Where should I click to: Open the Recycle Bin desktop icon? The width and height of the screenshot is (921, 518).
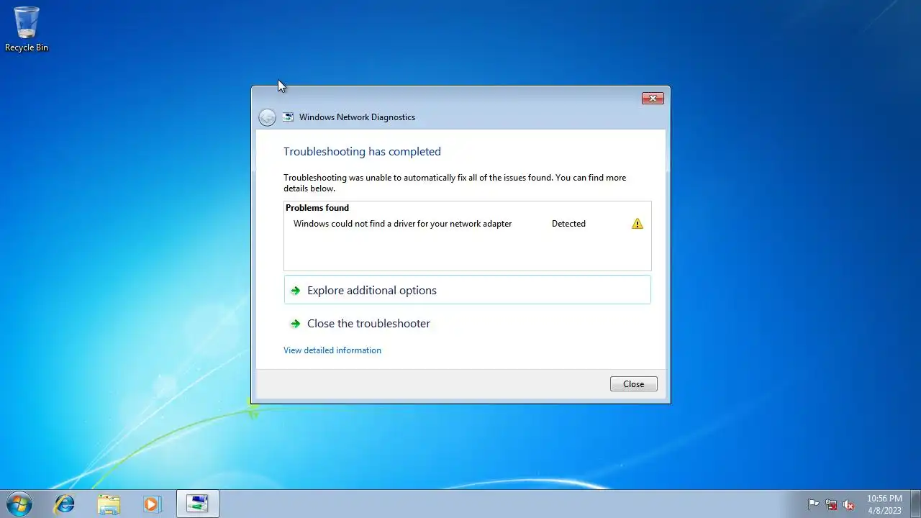coord(27,29)
